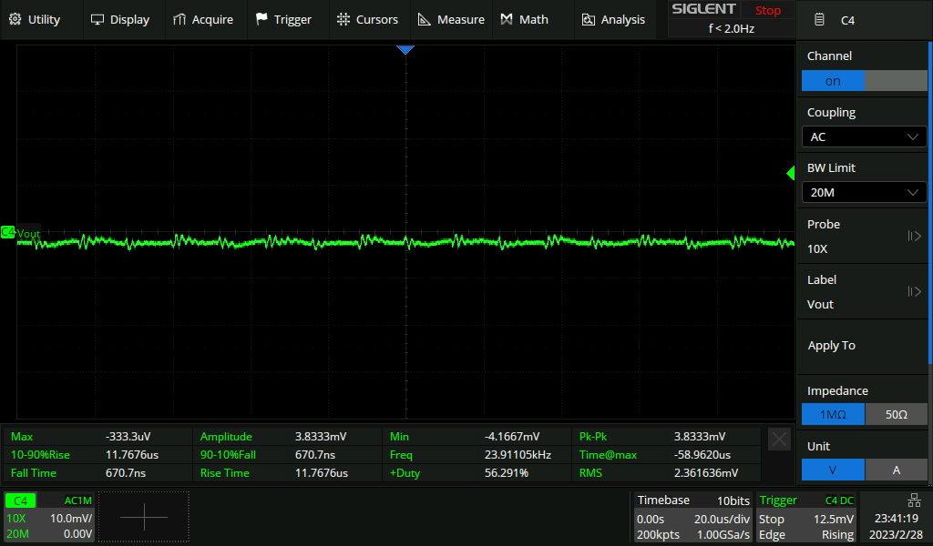Screen dimensions: 933x546
Task: Click the 200kpts memory depth value
Action: click(658, 535)
